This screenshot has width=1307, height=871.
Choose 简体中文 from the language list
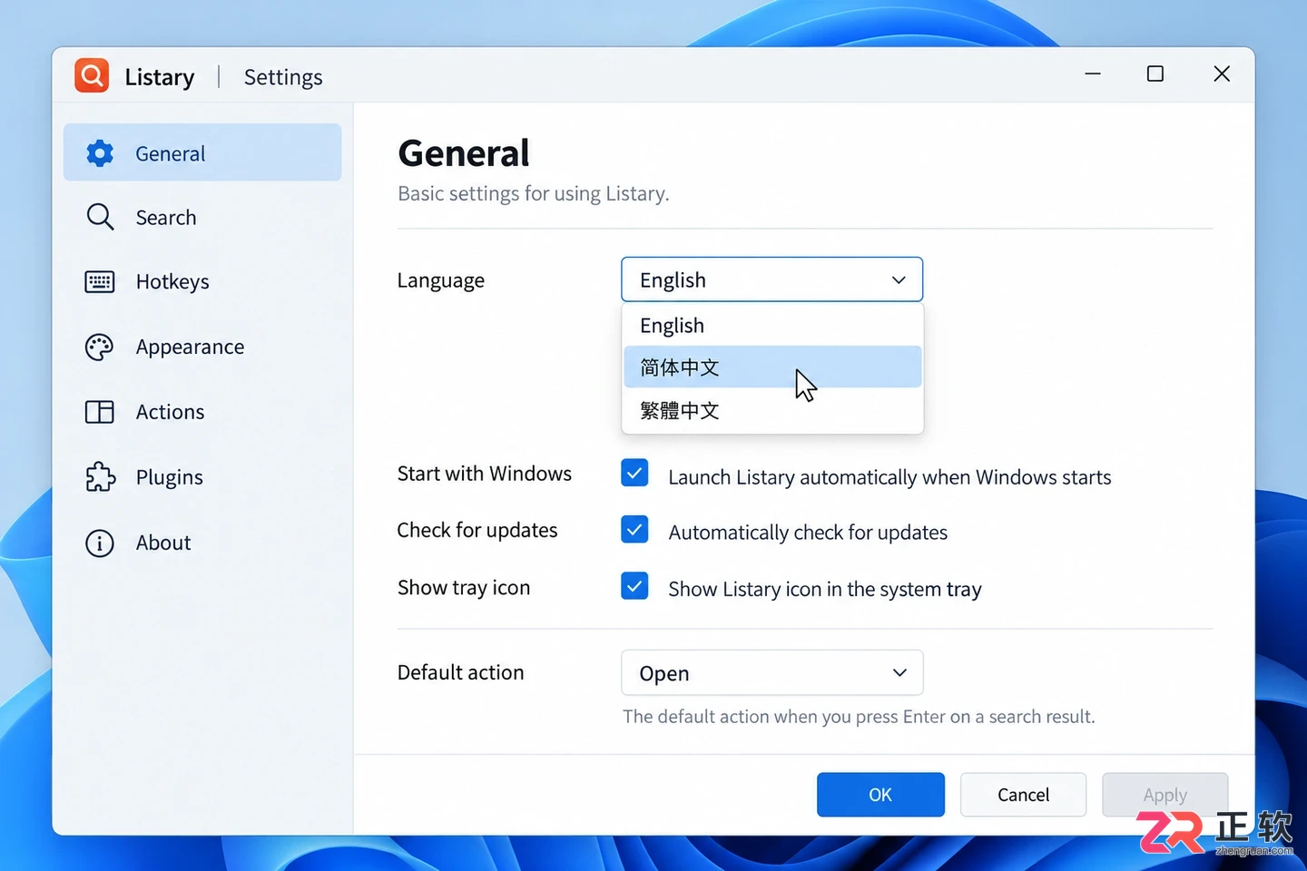(772, 367)
